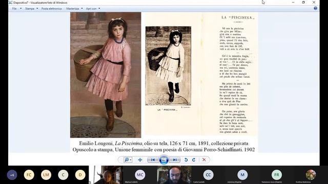Image resolution: width=328 pixels, height=184 pixels.
Task: Expand the Masterizza dropdown arrow
Action: pos(82,9)
